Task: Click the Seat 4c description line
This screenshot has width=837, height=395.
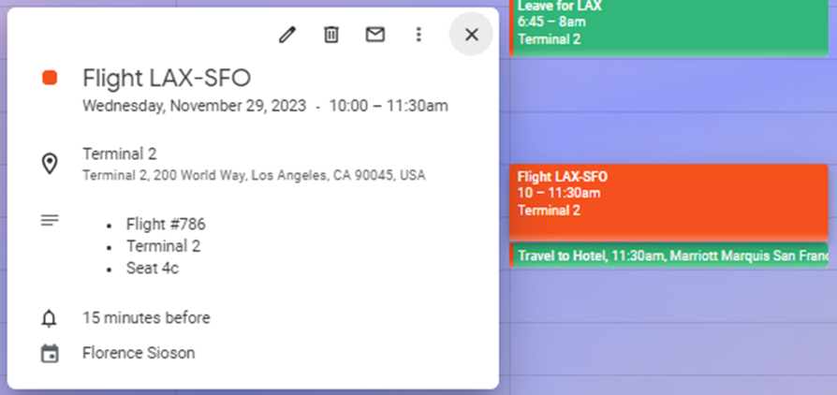Action: (x=153, y=269)
